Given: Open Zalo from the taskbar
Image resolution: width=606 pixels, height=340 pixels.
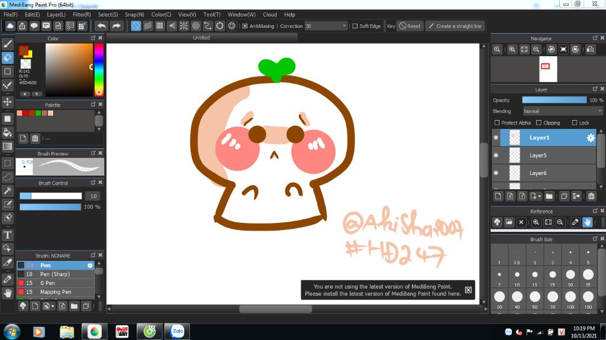Looking at the screenshot, I should [178, 332].
